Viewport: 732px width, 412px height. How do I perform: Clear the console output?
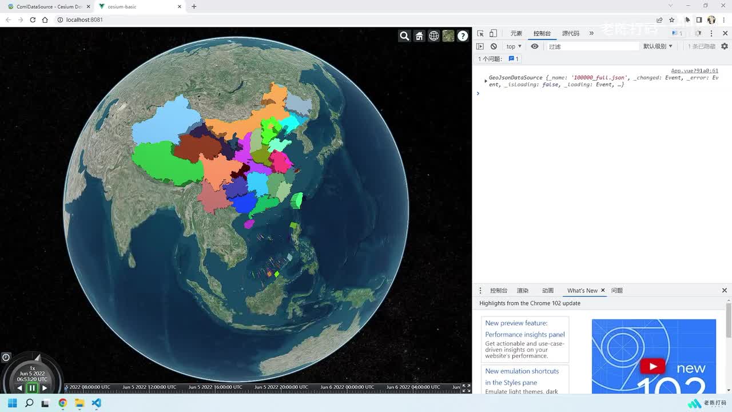pyautogui.click(x=494, y=46)
